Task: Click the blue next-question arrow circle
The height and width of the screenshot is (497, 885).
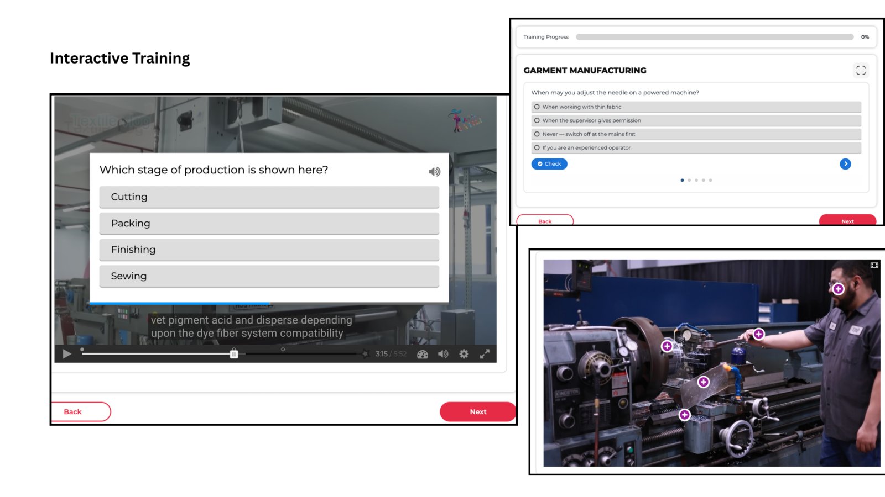Action: [x=845, y=164]
